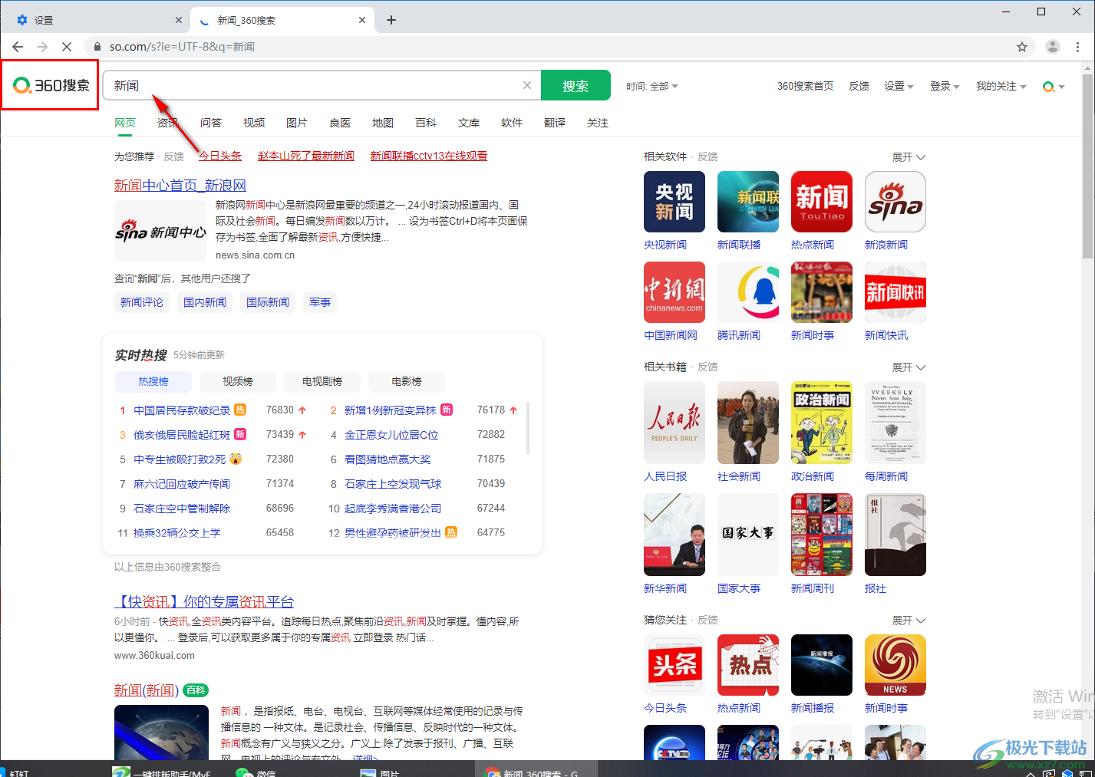Open the Chrome profile avatar icon
1095x777 pixels.
coord(1053,47)
